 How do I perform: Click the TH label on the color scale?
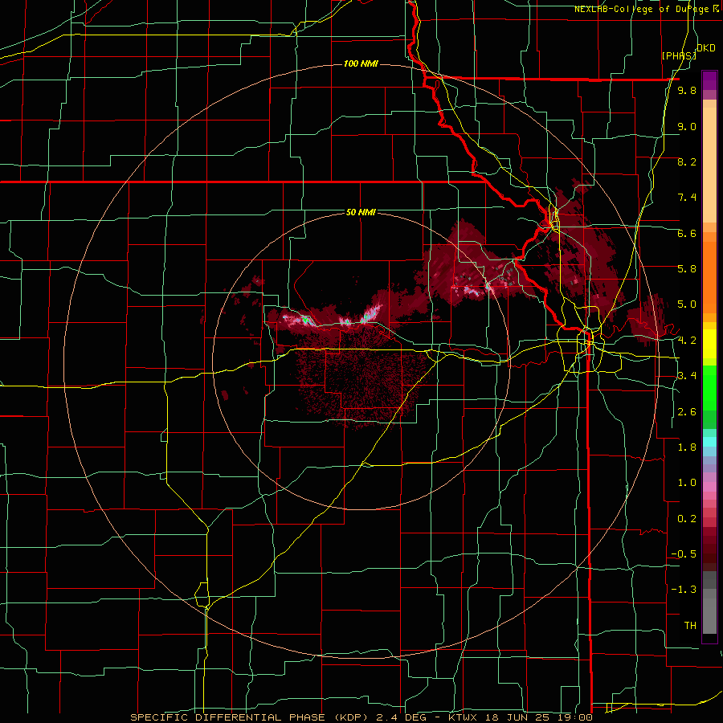point(690,626)
